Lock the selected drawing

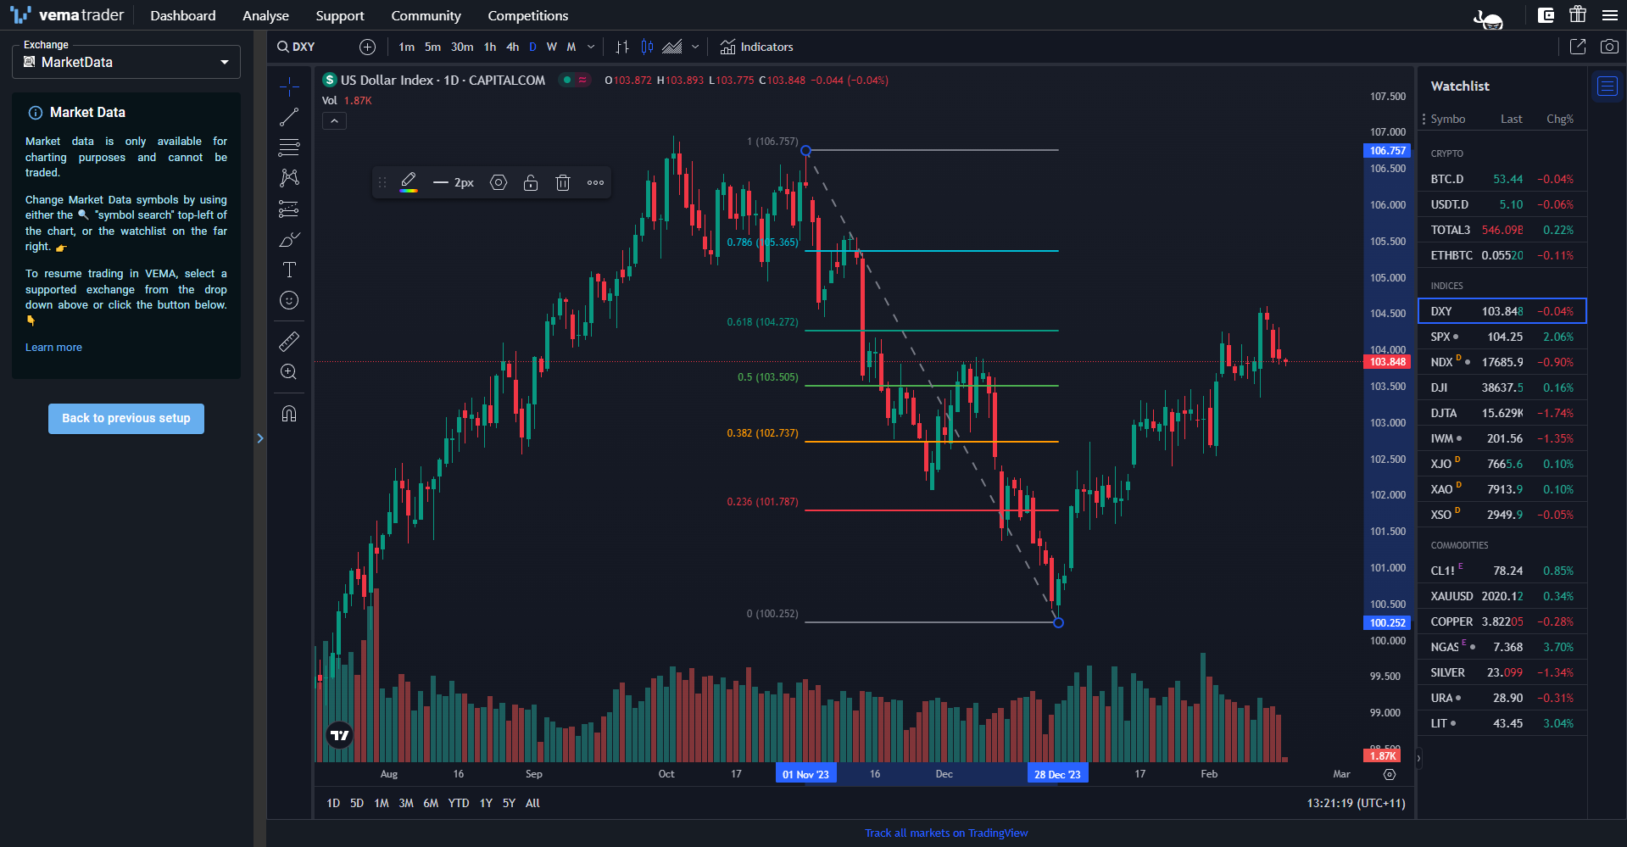coord(531,182)
